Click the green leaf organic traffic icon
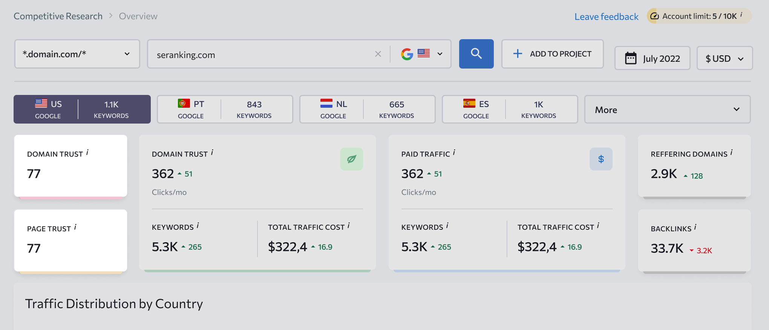The image size is (769, 330). tap(351, 159)
